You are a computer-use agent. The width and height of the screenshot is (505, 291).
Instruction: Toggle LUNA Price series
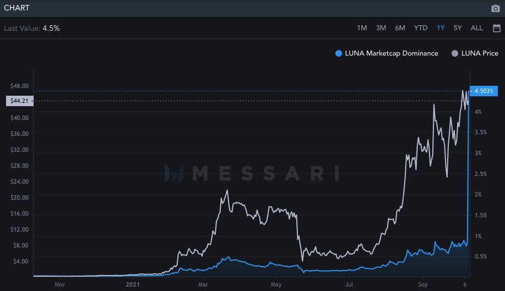tap(475, 53)
